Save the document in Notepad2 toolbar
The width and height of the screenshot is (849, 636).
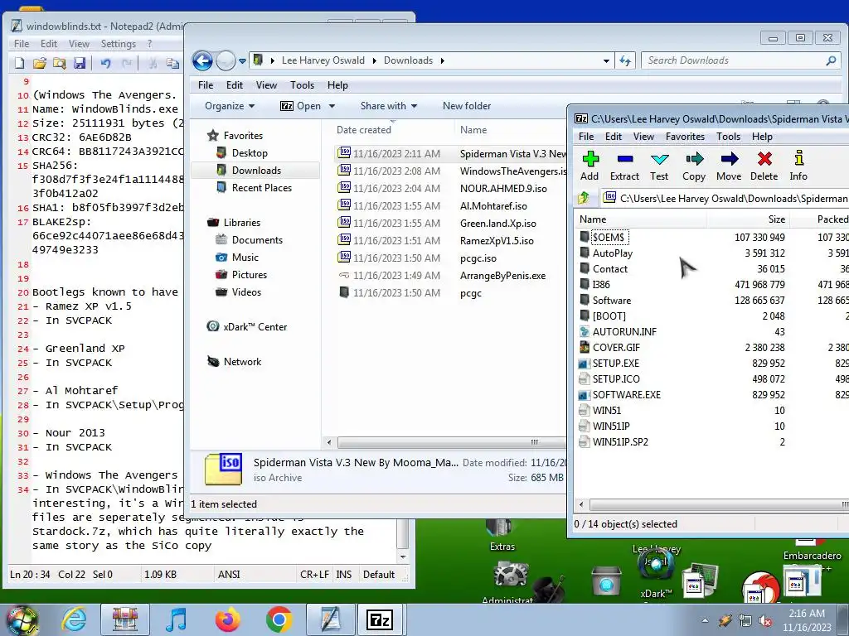coord(80,63)
